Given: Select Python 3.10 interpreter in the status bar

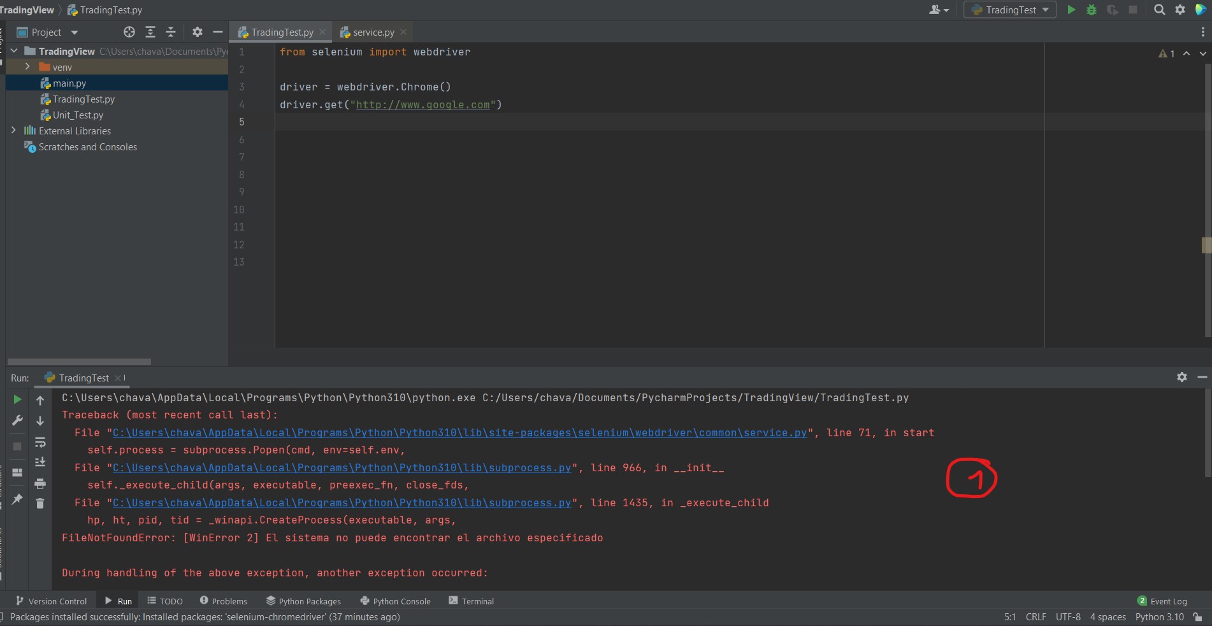Looking at the screenshot, I should tap(1159, 616).
